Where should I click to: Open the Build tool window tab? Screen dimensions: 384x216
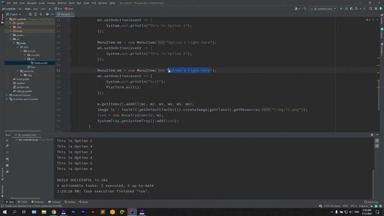(x=83, y=202)
